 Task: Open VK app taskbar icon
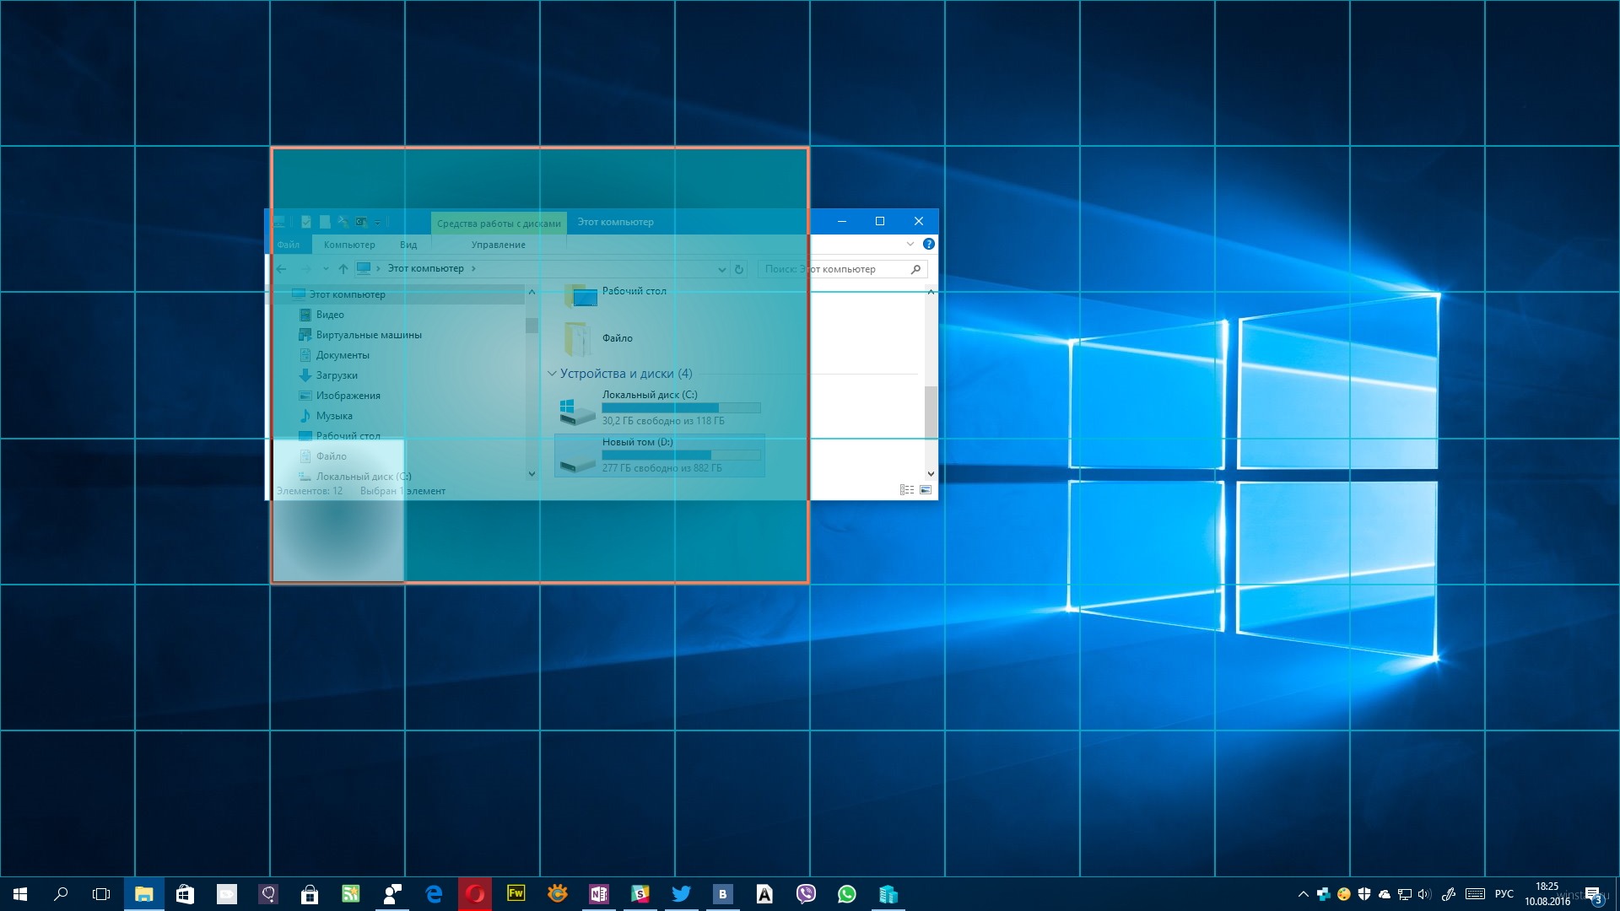[x=722, y=894]
